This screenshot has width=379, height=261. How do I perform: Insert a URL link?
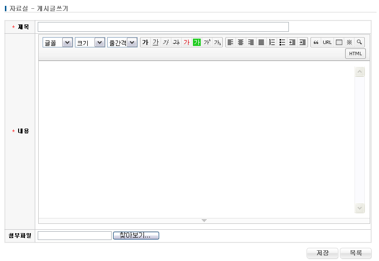pos(327,43)
